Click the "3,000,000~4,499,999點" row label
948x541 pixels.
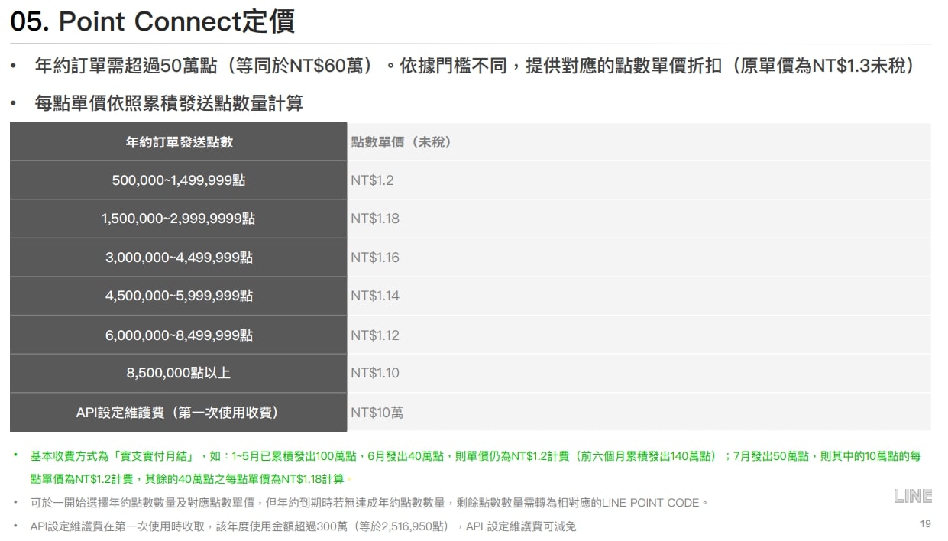[x=179, y=258]
